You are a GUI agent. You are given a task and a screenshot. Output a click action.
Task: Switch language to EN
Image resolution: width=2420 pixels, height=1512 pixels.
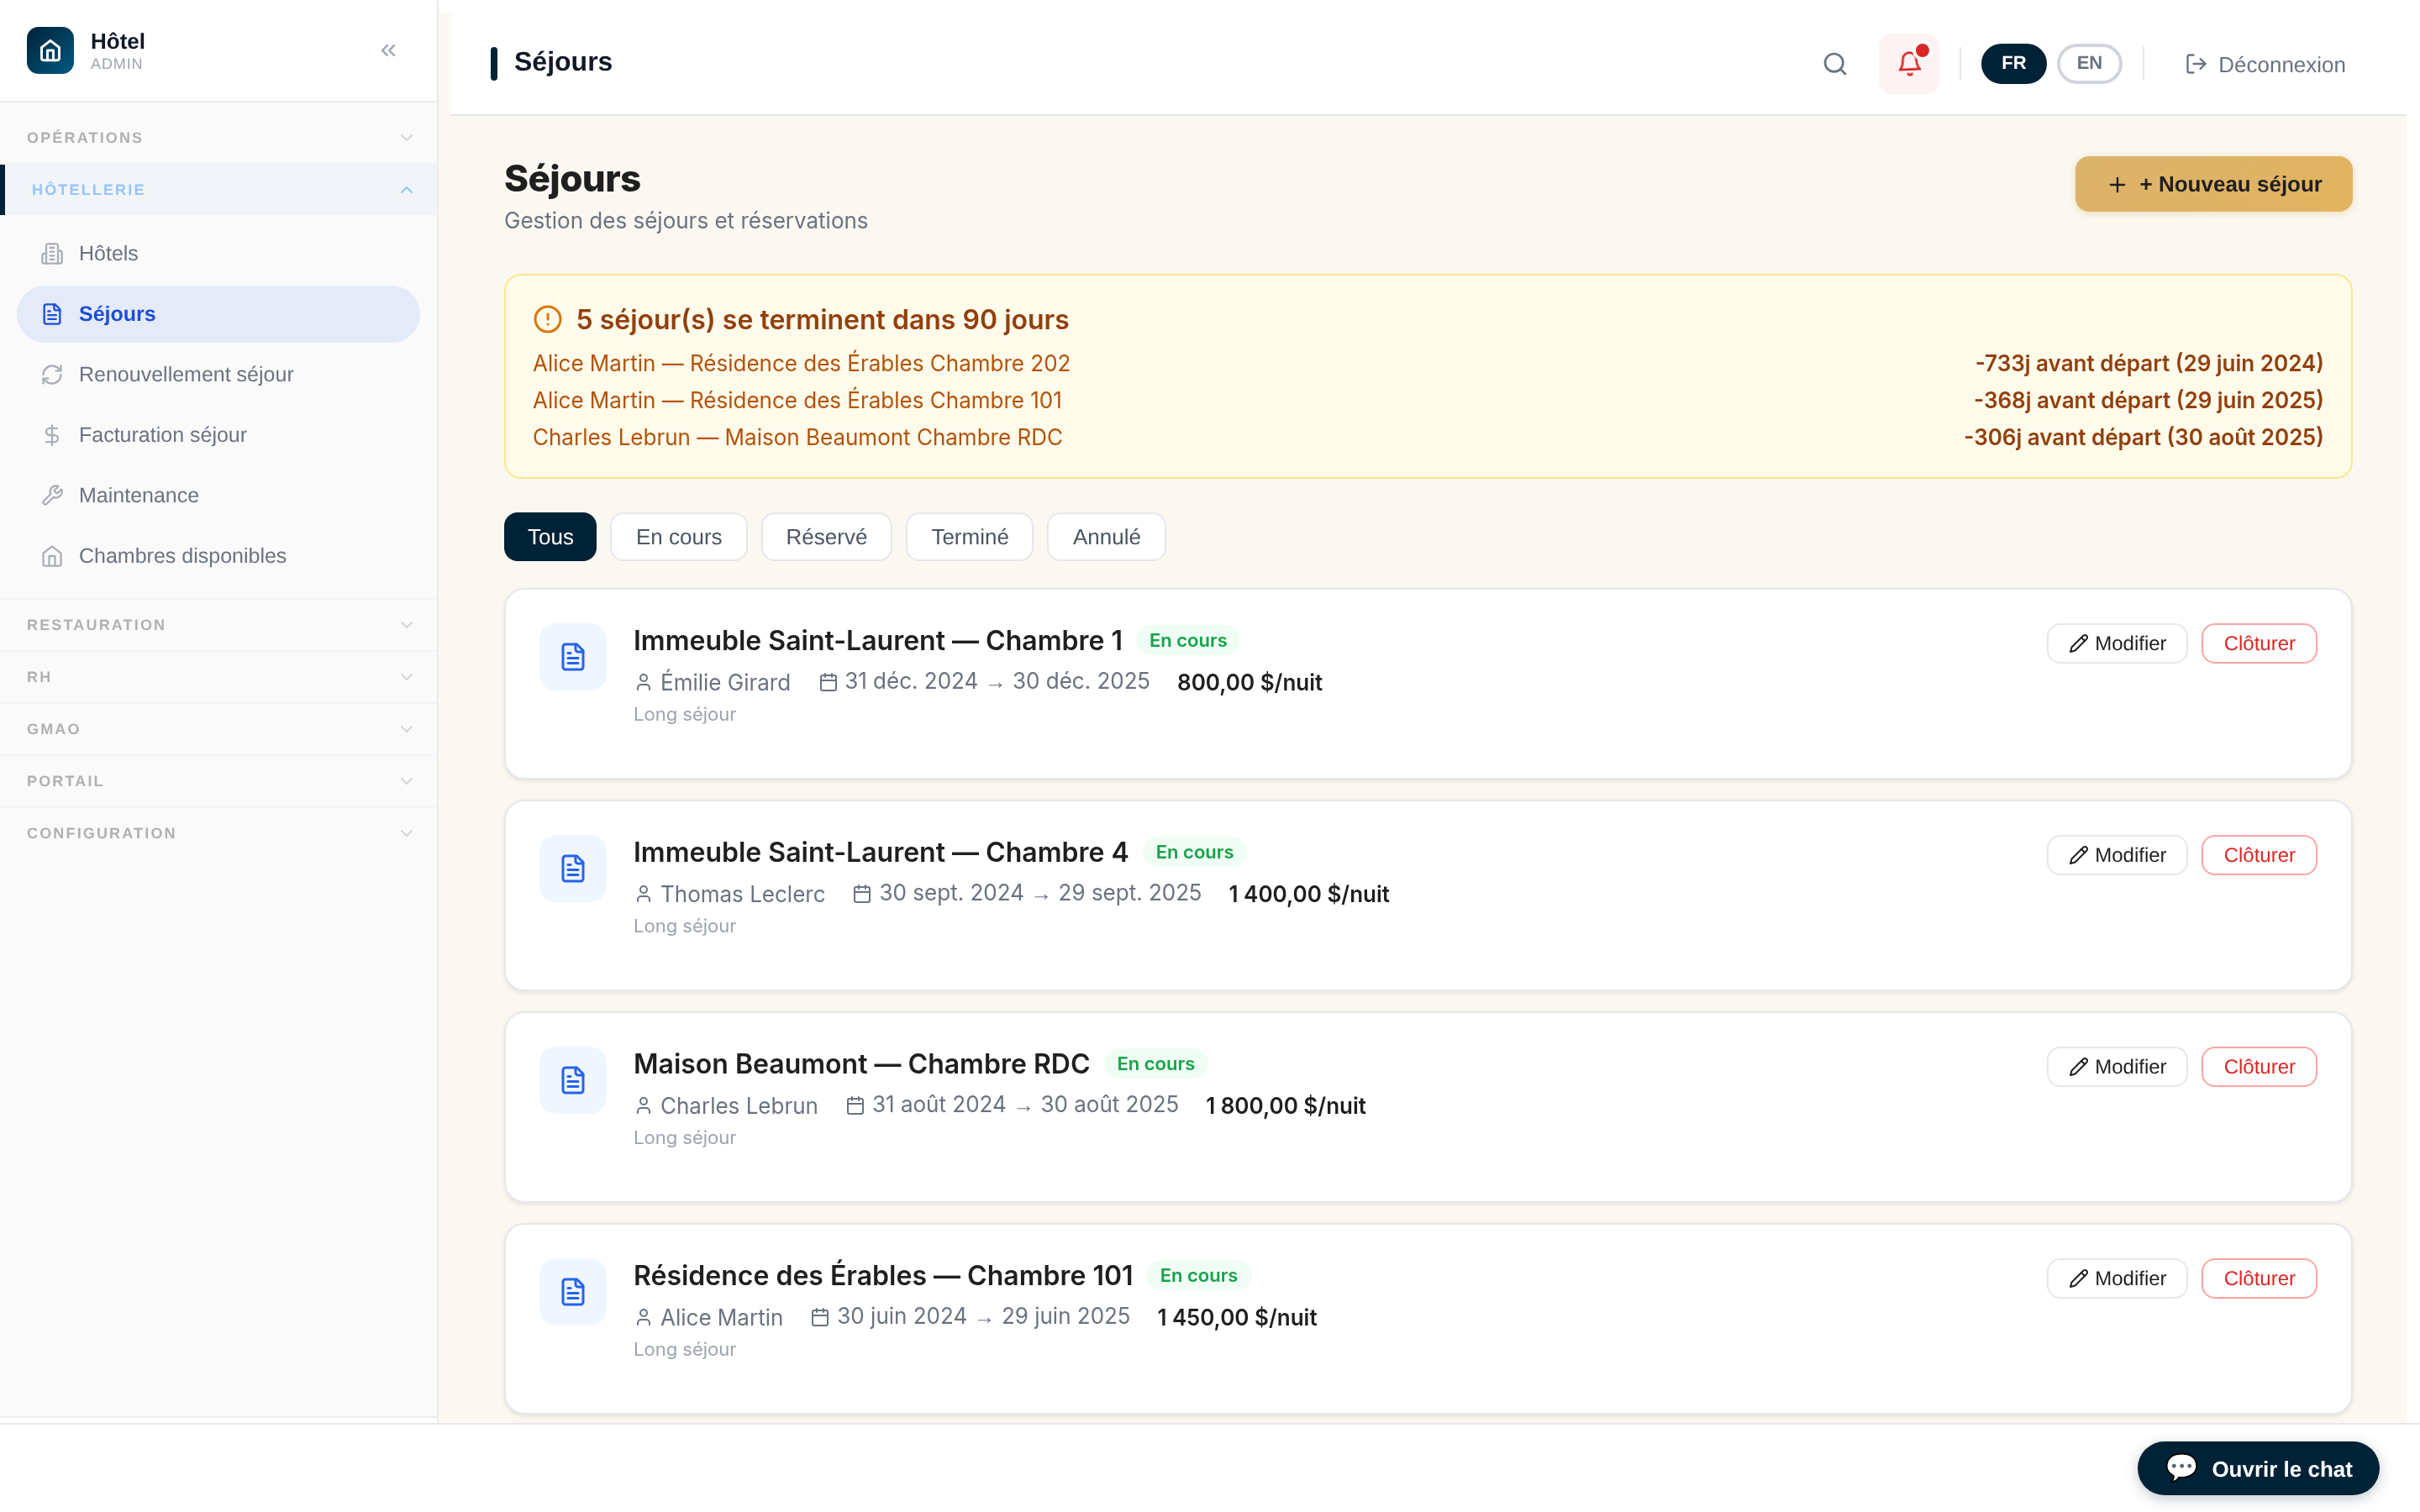click(x=2089, y=64)
